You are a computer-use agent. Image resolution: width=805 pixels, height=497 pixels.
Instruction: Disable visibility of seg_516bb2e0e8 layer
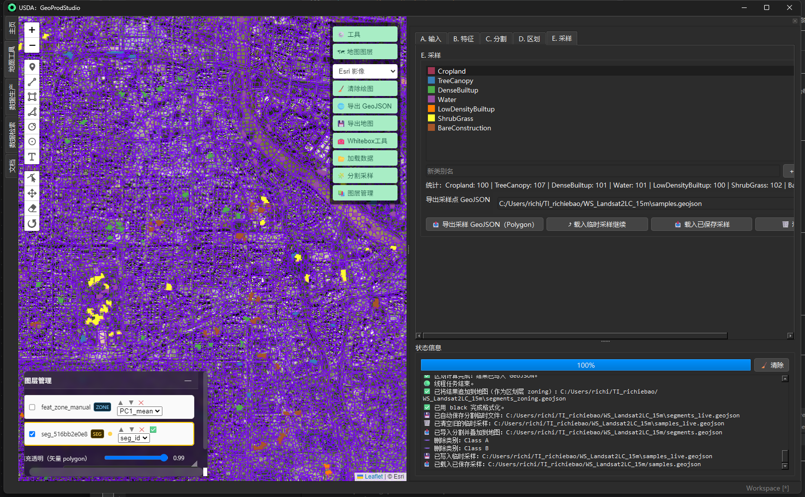pyautogui.click(x=32, y=433)
